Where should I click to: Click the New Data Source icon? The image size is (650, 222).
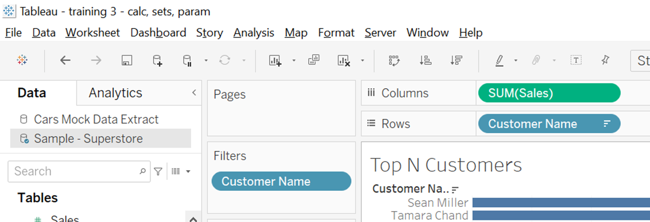[157, 61]
